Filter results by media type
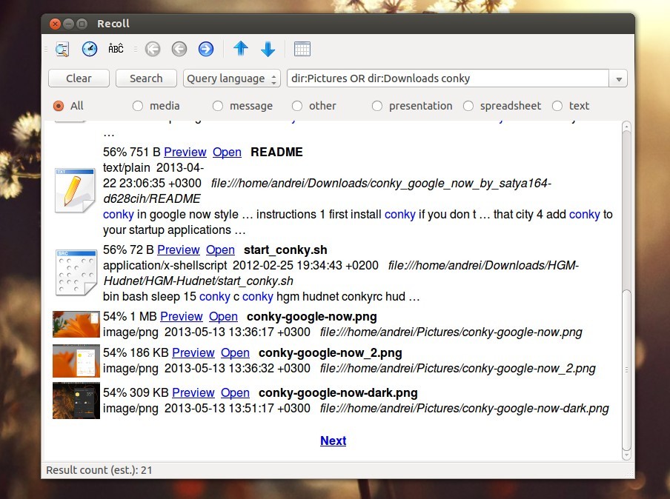 click(137, 105)
